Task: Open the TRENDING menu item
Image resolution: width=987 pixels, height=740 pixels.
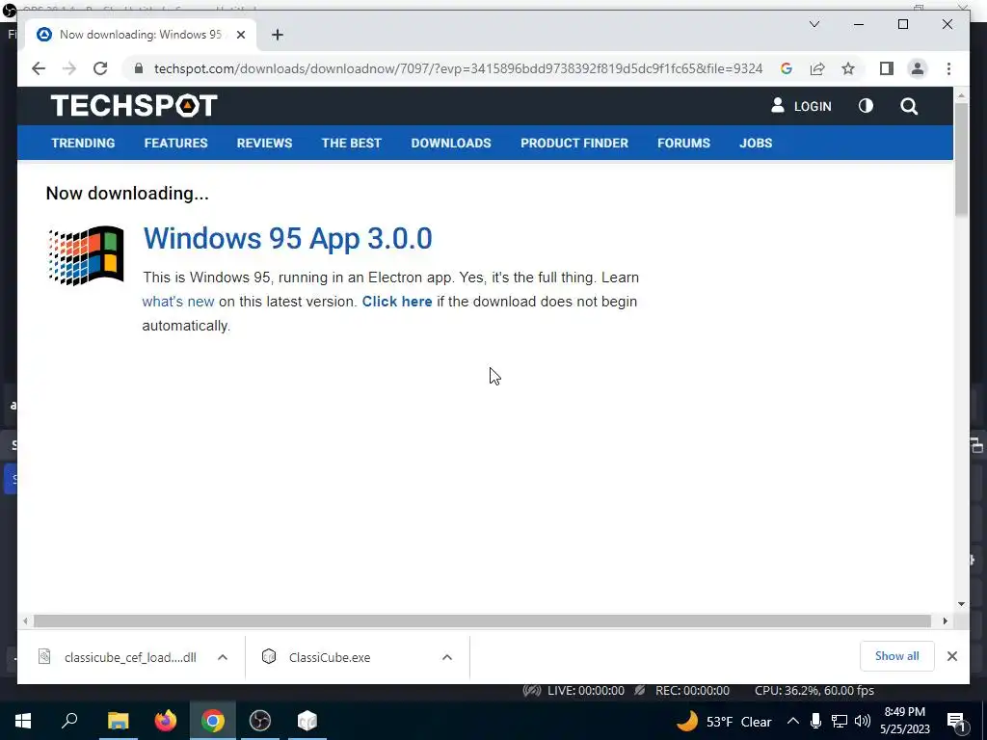Action: point(83,143)
